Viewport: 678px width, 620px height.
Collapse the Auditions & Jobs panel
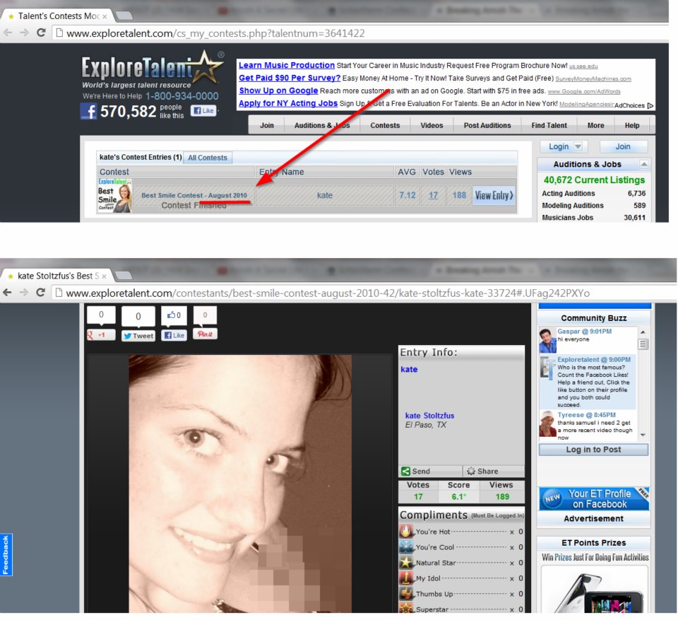643,164
